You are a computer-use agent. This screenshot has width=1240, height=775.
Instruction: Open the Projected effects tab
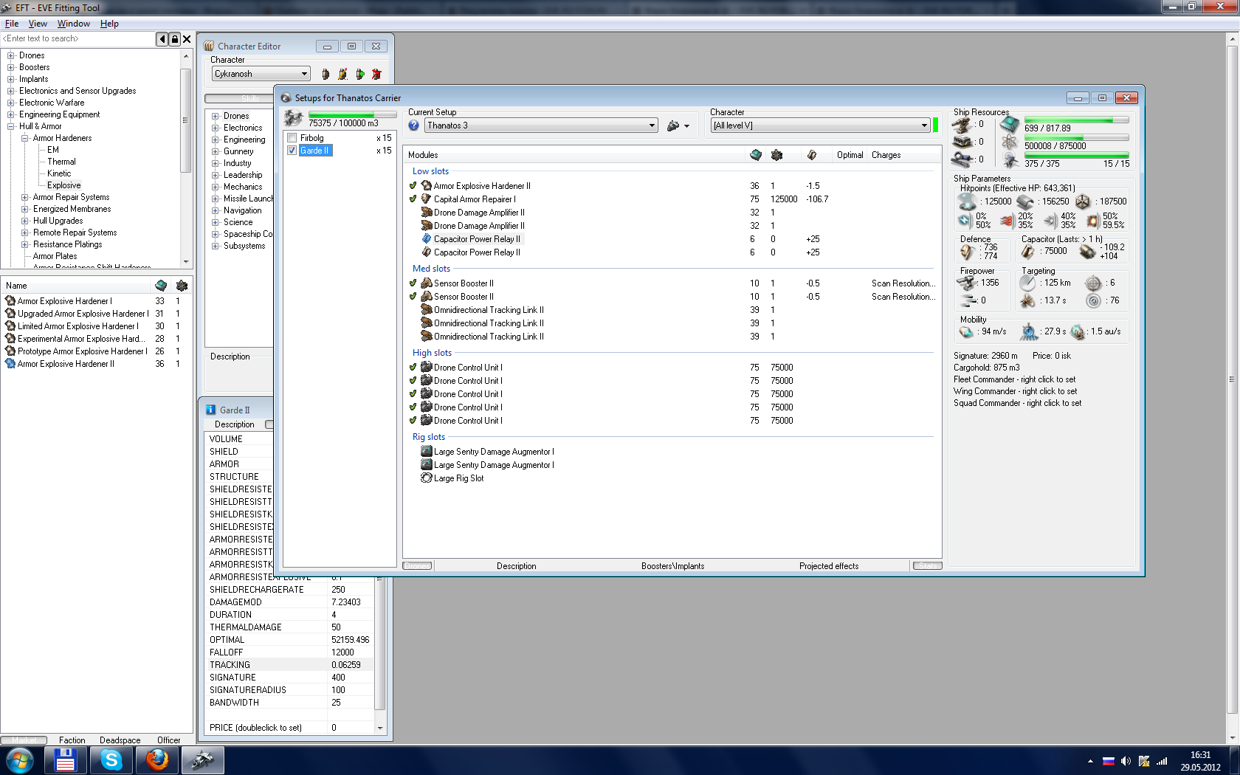click(x=829, y=566)
